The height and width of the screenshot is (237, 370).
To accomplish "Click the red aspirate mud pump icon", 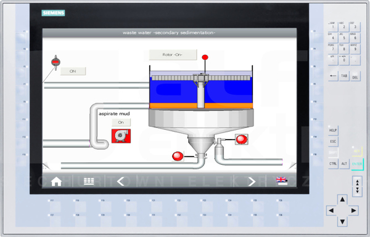I will pos(121,136).
